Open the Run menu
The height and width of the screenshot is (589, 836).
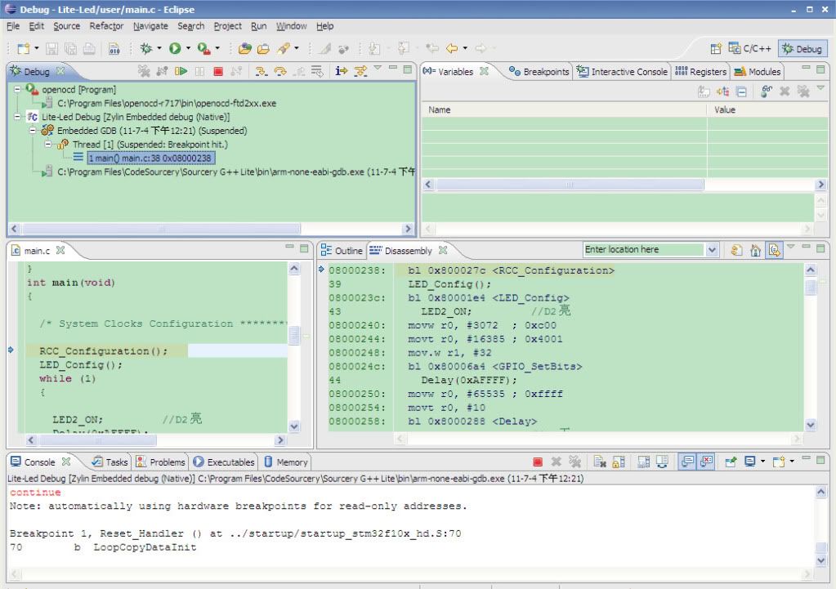point(258,26)
